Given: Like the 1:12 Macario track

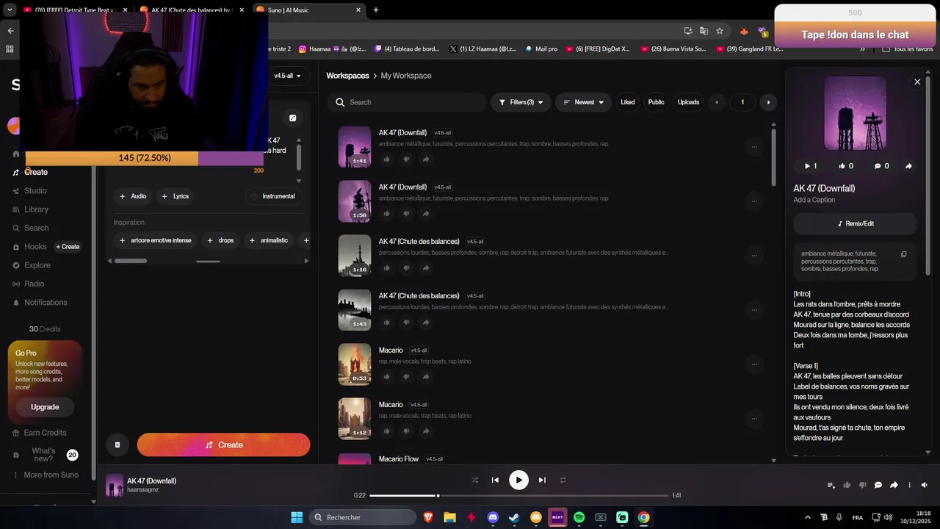Looking at the screenshot, I should coord(387,431).
